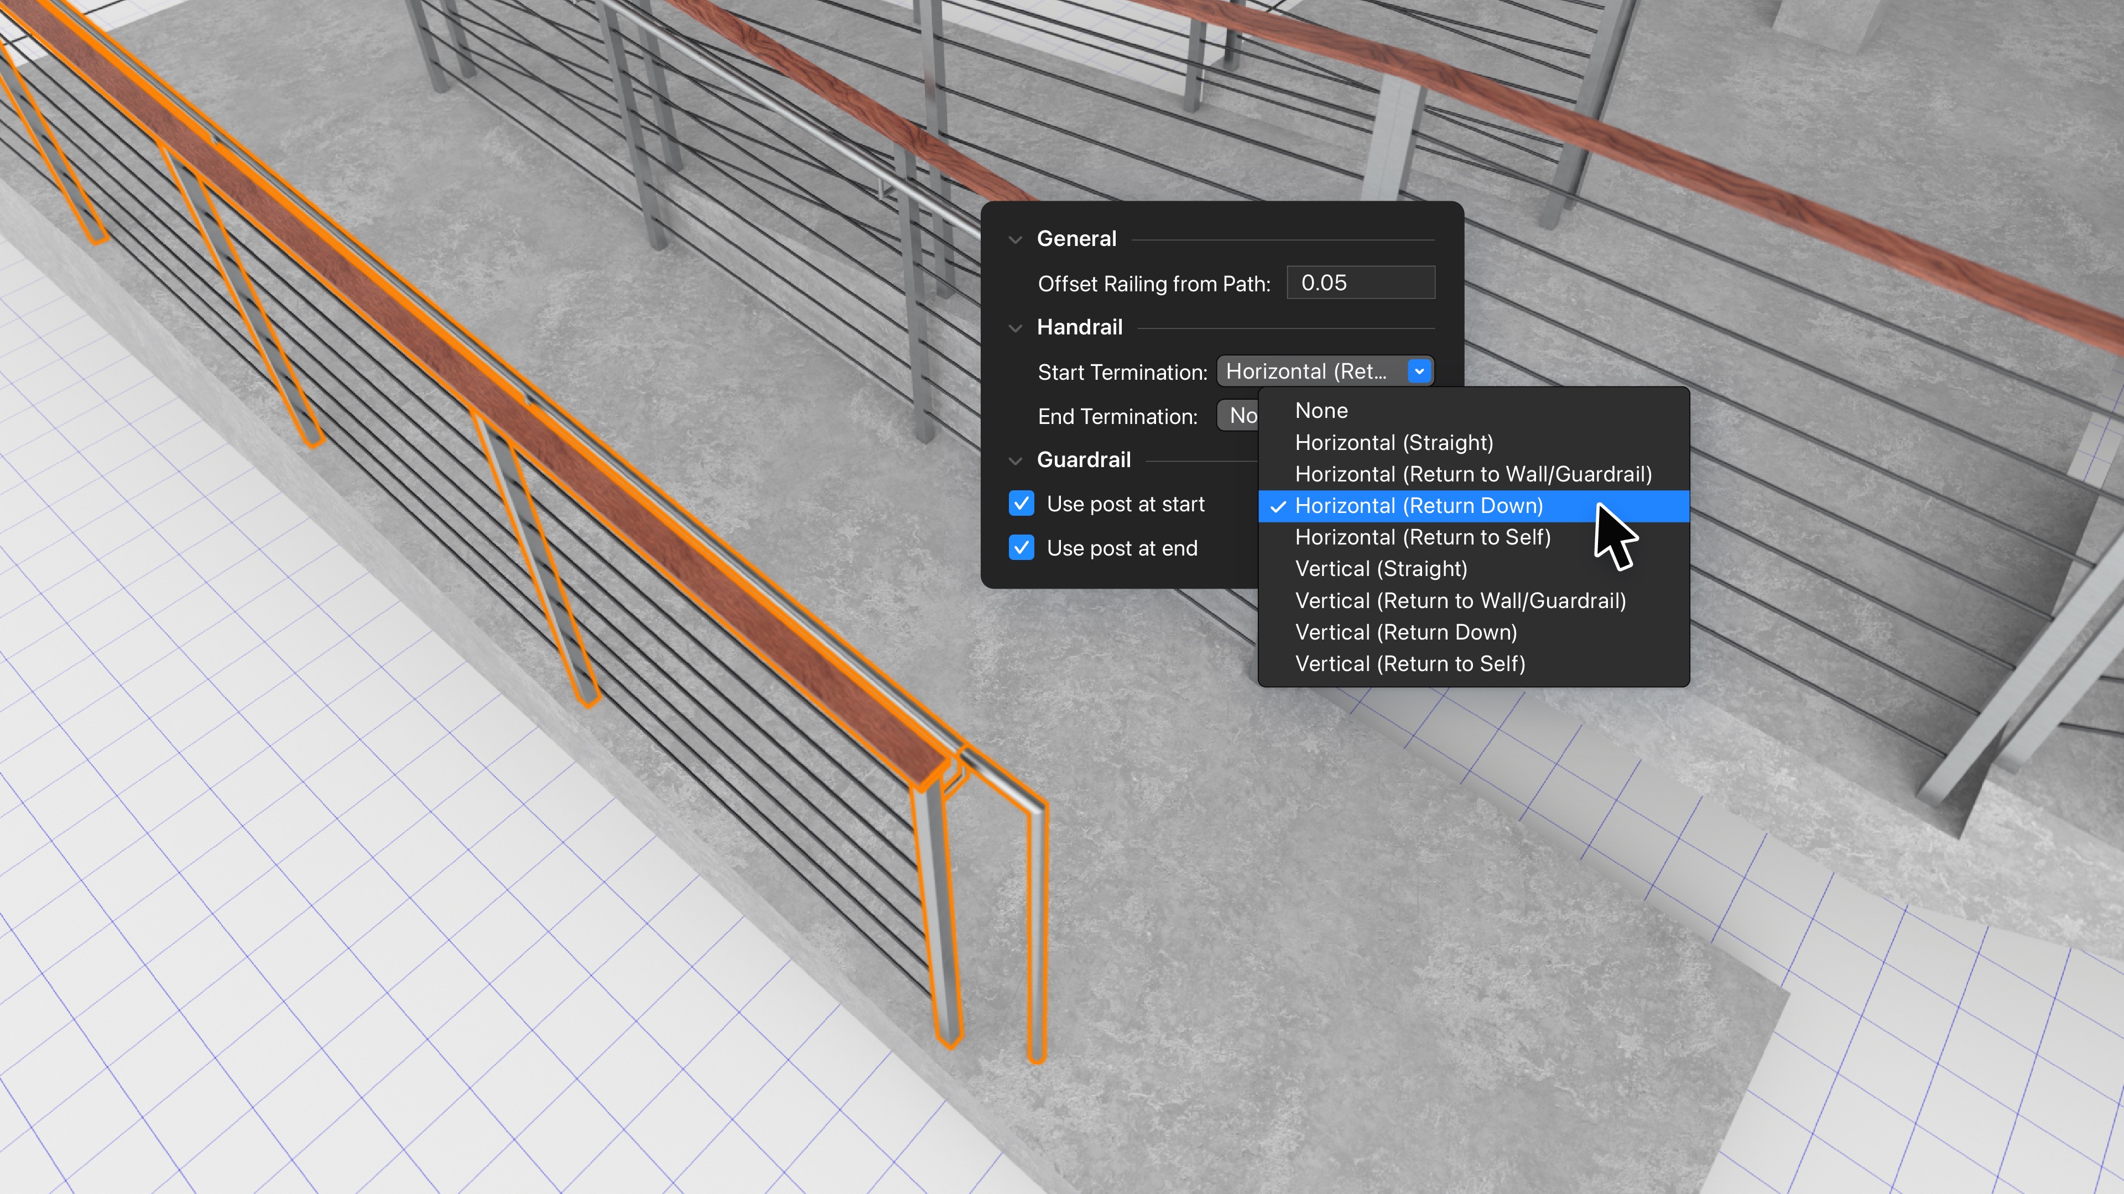Click the Start Termination dropdown chevron icon
Viewport: 2124px width, 1194px height.
click(1419, 371)
